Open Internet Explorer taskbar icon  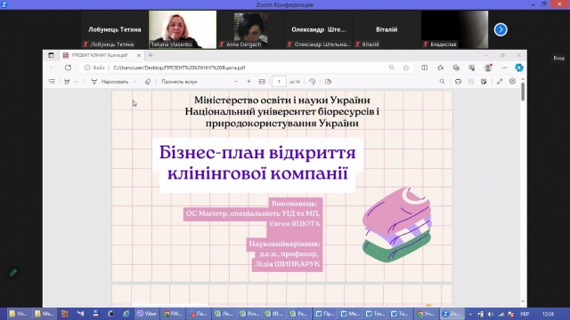pos(126,314)
